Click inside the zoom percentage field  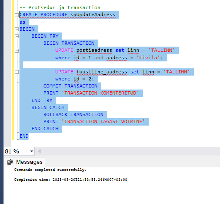tap(17, 151)
